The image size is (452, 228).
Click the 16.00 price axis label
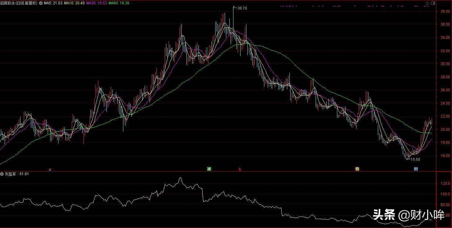(445, 156)
